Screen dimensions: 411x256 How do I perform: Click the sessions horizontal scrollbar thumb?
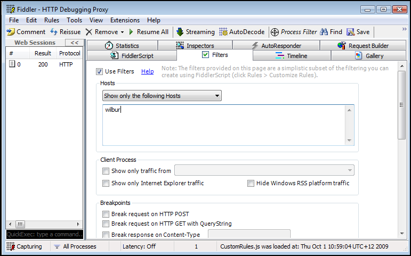pyautogui.click(x=20, y=224)
